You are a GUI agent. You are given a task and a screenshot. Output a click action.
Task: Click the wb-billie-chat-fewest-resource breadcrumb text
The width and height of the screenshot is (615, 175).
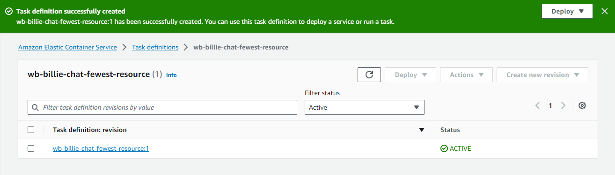(x=241, y=47)
